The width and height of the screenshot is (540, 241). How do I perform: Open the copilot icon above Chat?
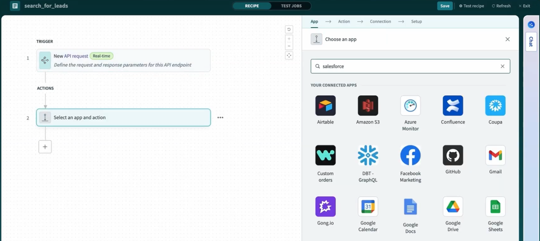pos(531,25)
